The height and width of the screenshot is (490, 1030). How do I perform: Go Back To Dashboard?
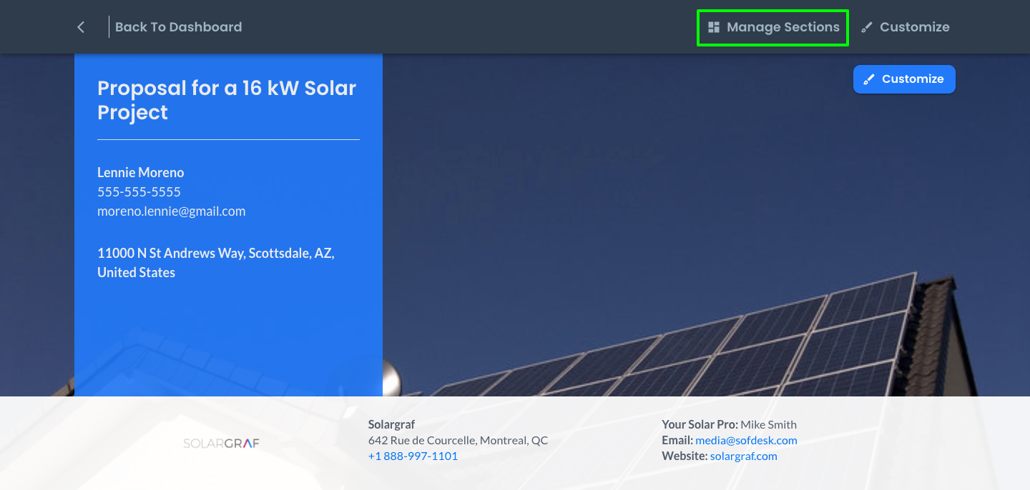click(x=178, y=26)
